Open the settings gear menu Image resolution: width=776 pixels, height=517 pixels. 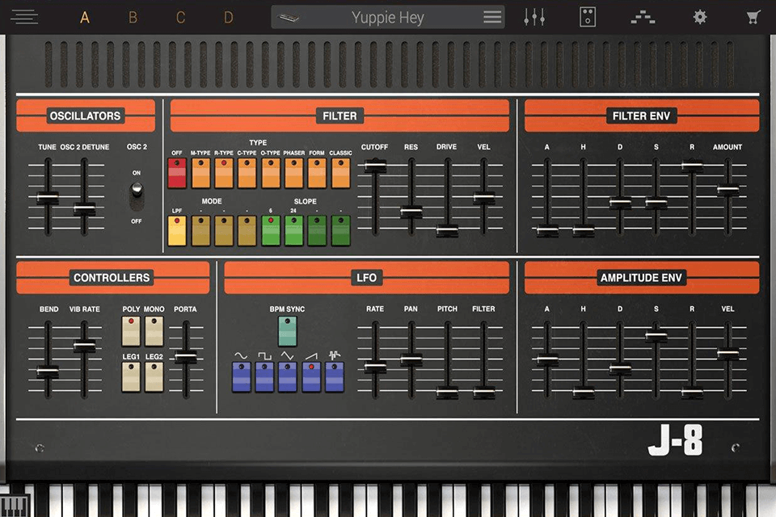click(x=698, y=16)
